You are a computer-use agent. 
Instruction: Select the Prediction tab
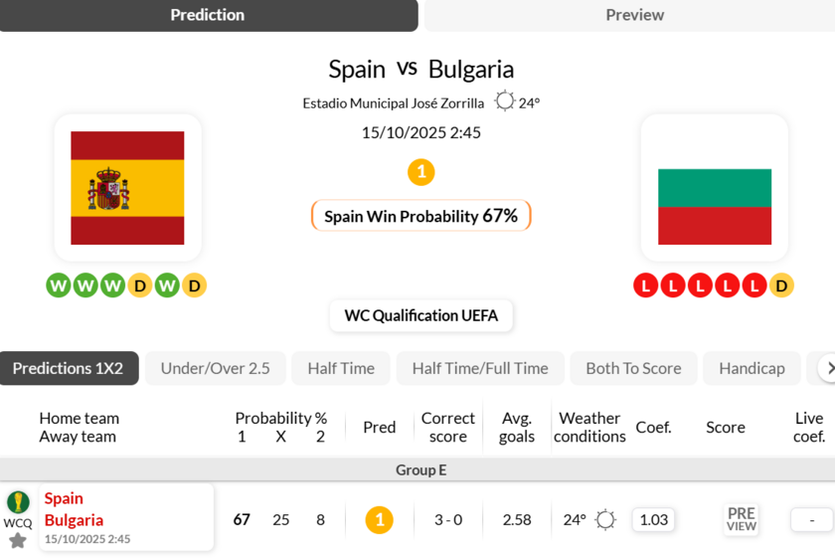208,15
